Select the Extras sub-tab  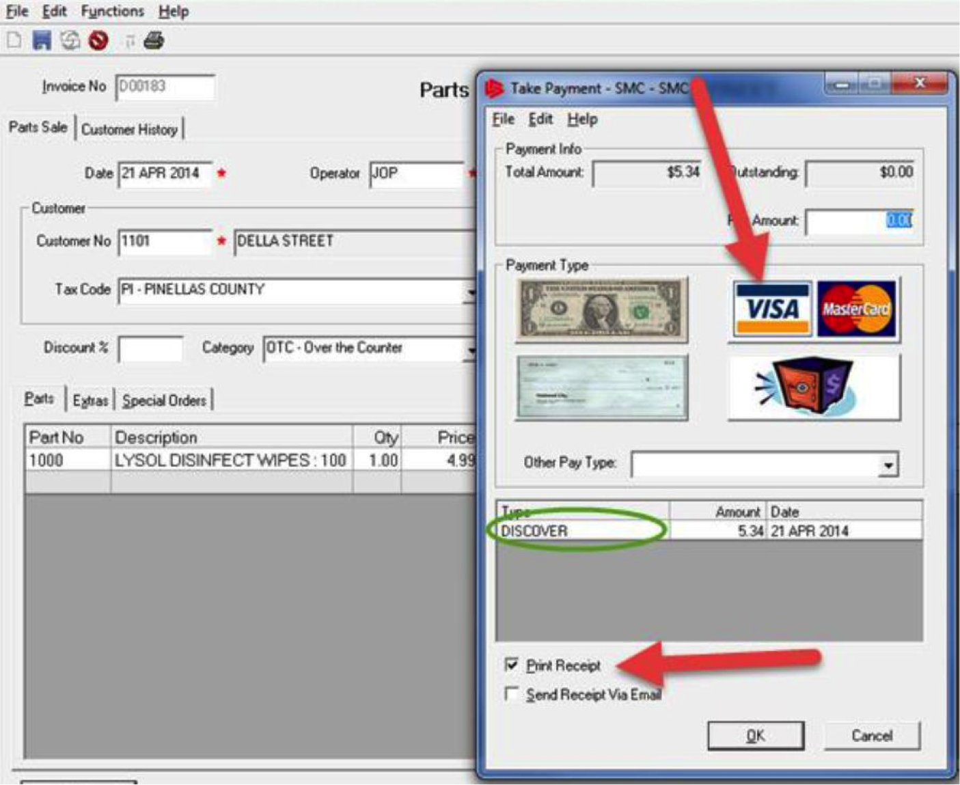pyautogui.click(x=90, y=400)
